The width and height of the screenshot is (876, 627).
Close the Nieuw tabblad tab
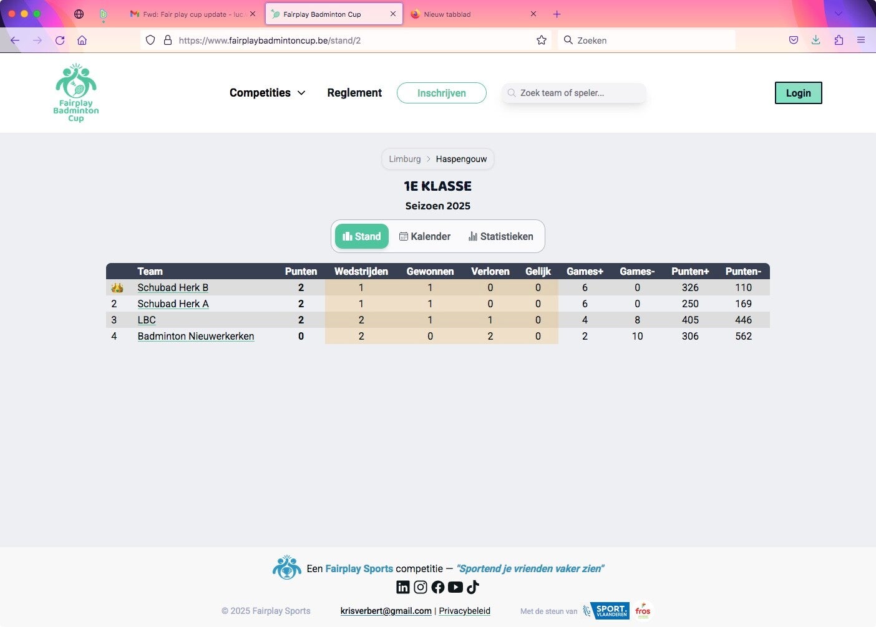(x=533, y=14)
